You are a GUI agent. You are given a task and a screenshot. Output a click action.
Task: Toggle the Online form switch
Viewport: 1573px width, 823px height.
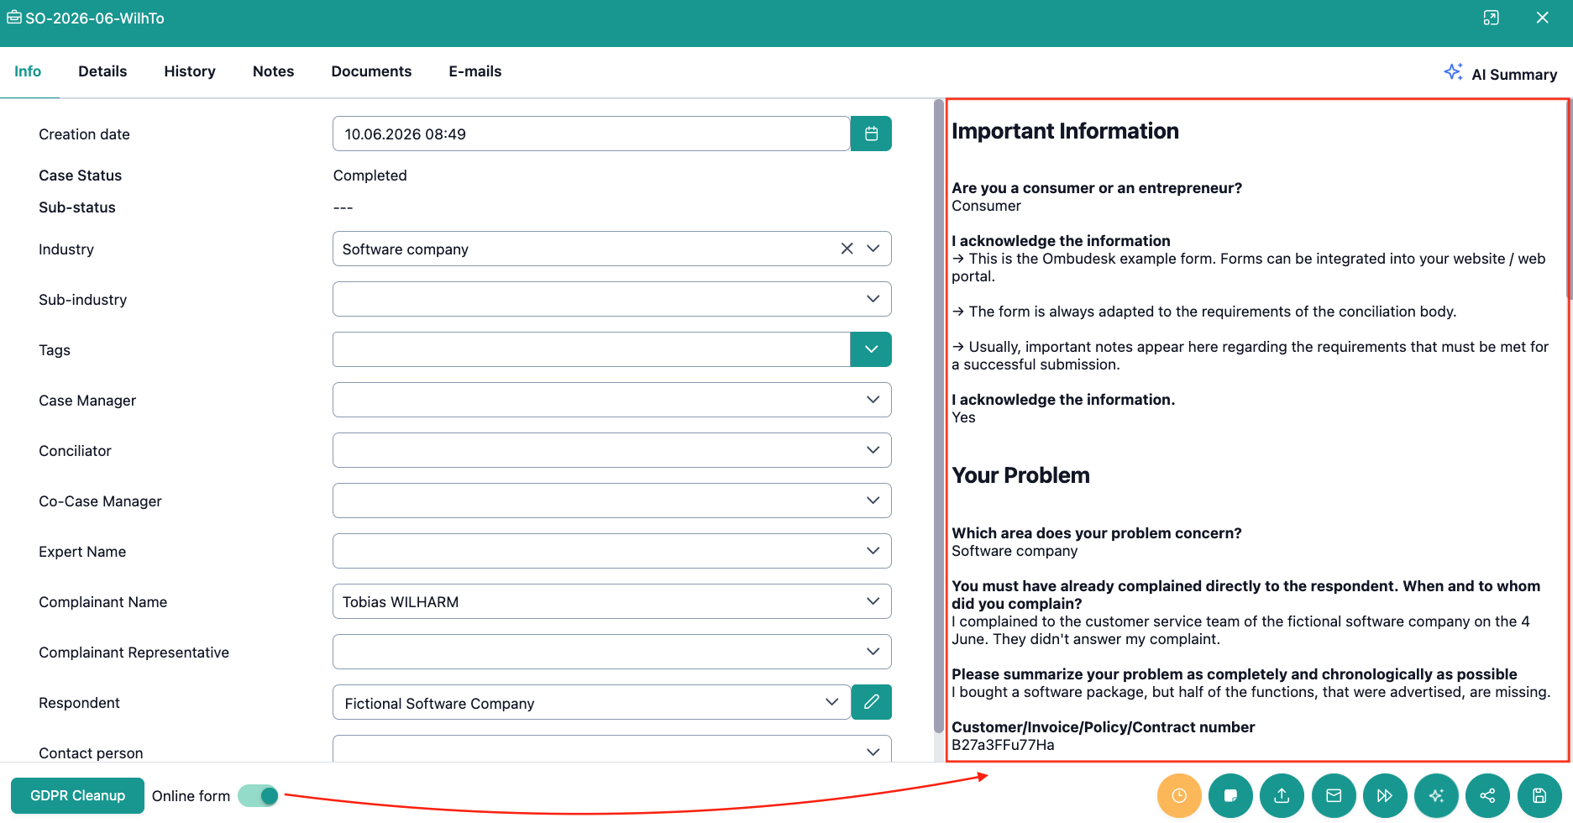(x=259, y=795)
